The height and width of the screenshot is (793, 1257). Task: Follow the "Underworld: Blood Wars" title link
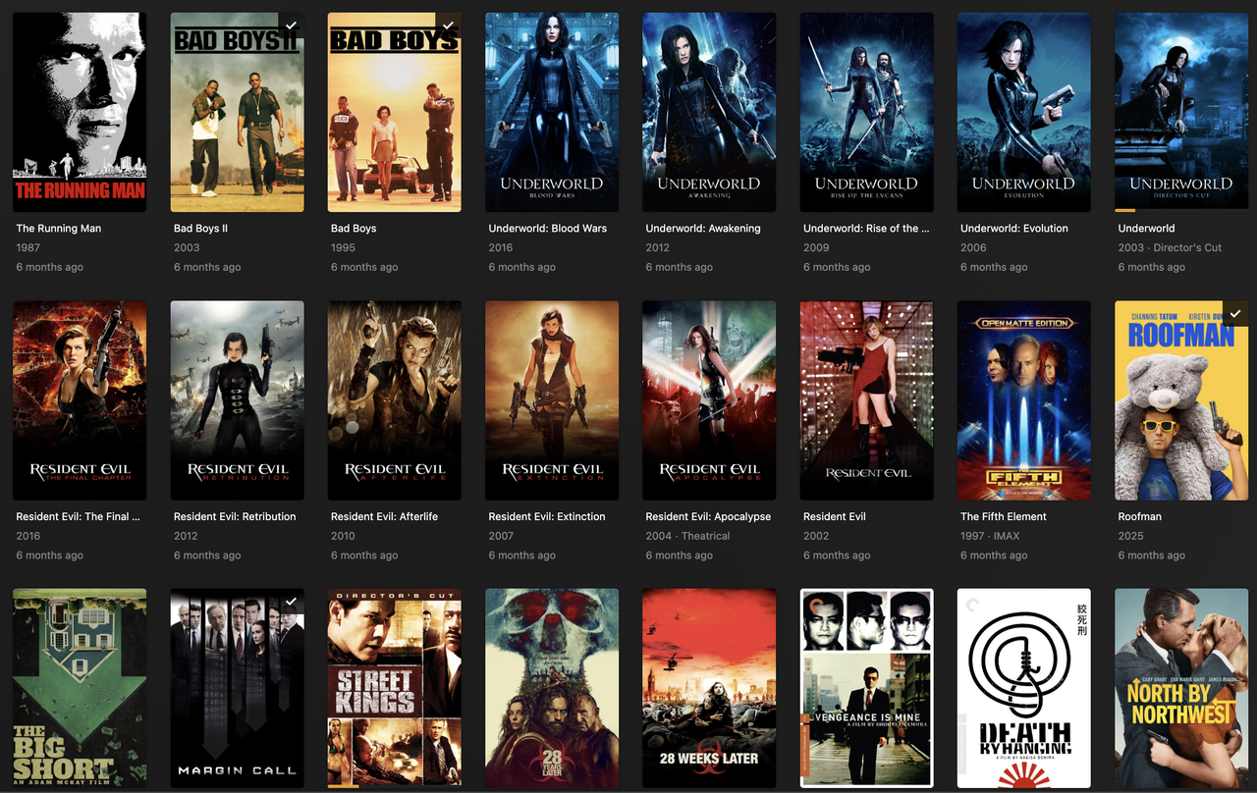[548, 229]
